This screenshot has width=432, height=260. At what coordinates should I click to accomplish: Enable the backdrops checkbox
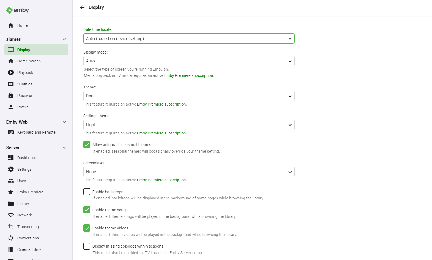point(87,192)
